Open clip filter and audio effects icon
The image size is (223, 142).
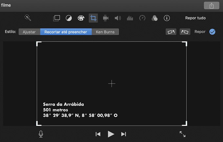click(154, 18)
